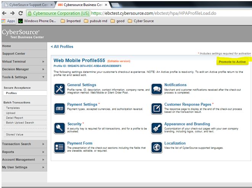252x188 pixels.
Task: Click the green padlock security icon
Action: (x=30, y=13)
